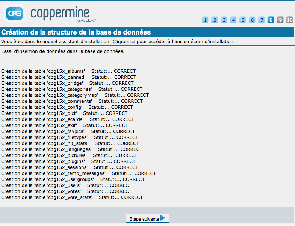Click the CPG Coppermine logo icon
This screenshot has height=226, width=295.
tap(15, 13)
